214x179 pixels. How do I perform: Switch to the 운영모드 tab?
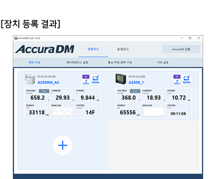(123, 49)
